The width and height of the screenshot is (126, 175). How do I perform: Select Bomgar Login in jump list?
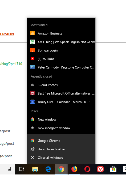tap(61, 50)
